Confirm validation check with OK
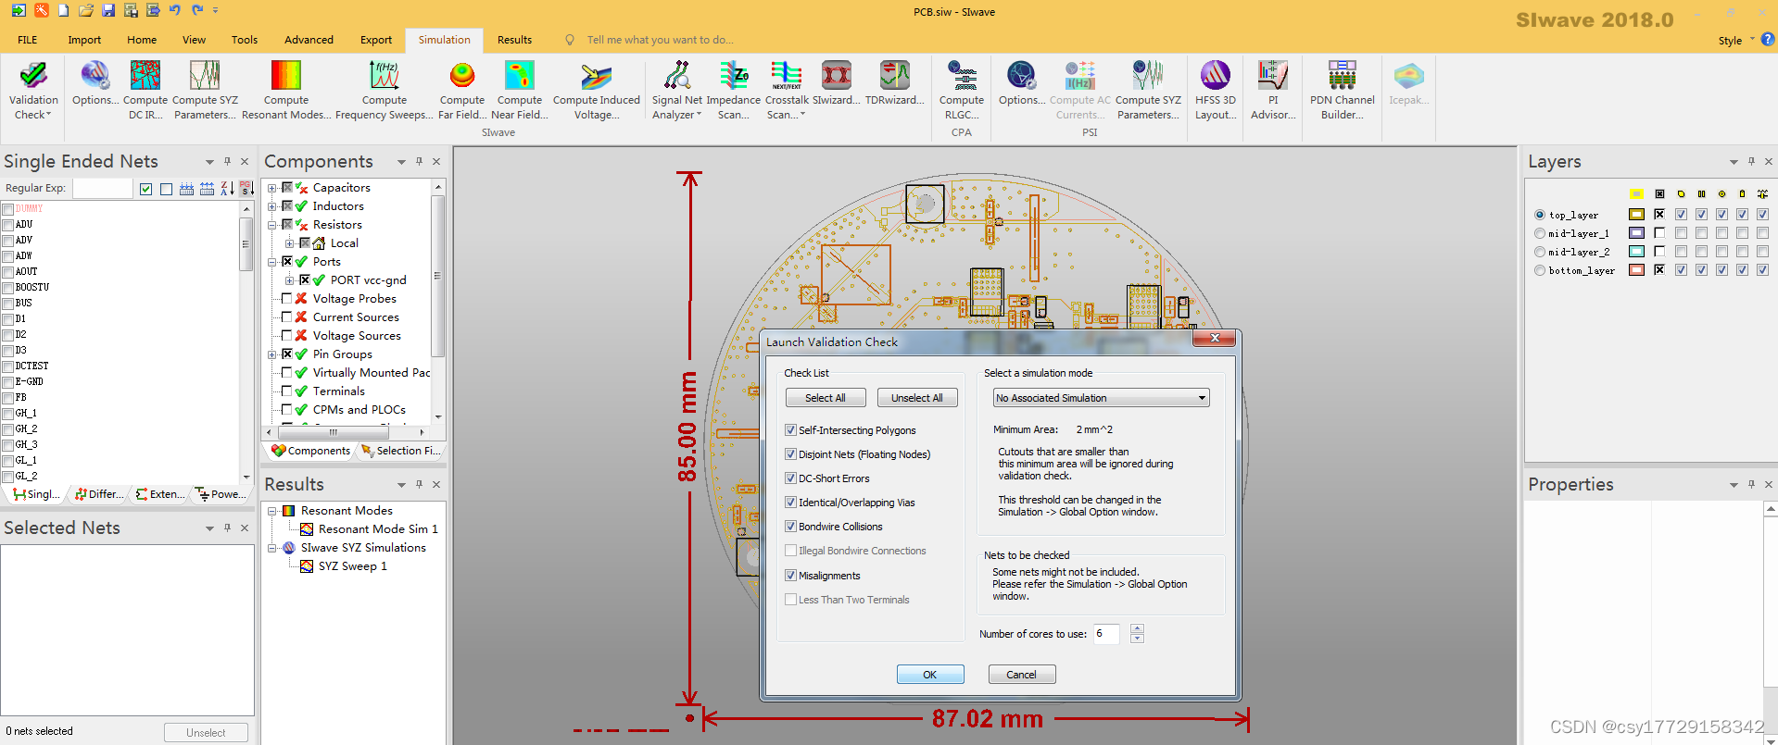 tap(930, 675)
